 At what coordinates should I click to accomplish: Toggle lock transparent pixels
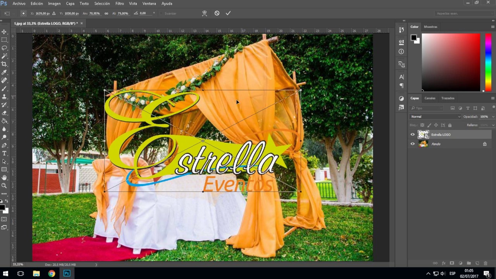coord(422,125)
